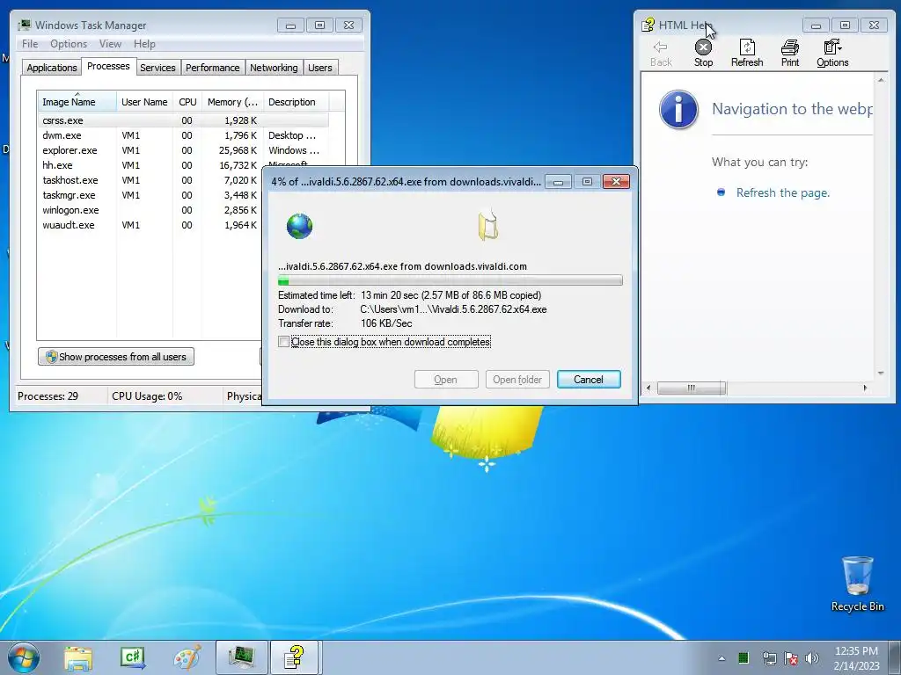Open the volume speaker tray icon
The width and height of the screenshot is (901, 675).
click(x=812, y=658)
